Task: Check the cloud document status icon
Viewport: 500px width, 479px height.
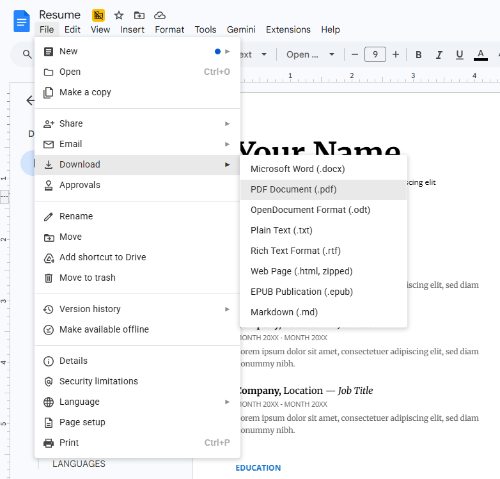Action: 160,15
